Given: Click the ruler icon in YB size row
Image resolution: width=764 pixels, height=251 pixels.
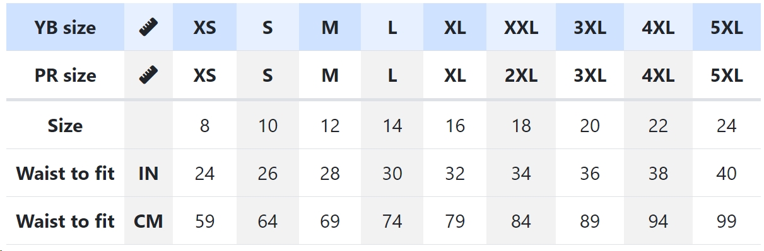Looking at the screenshot, I should point(148,27).
